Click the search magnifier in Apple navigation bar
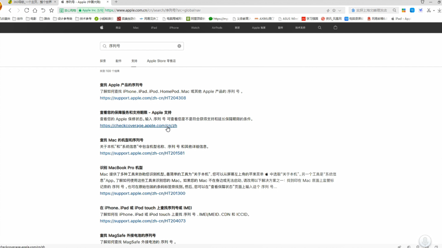This screenshot has width=442, height=248. pos(320,28)
